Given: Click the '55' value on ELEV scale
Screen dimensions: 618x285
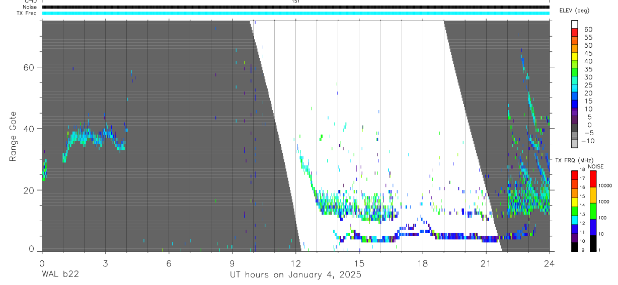Looking at the screenshot, I should tap(588, 37).
